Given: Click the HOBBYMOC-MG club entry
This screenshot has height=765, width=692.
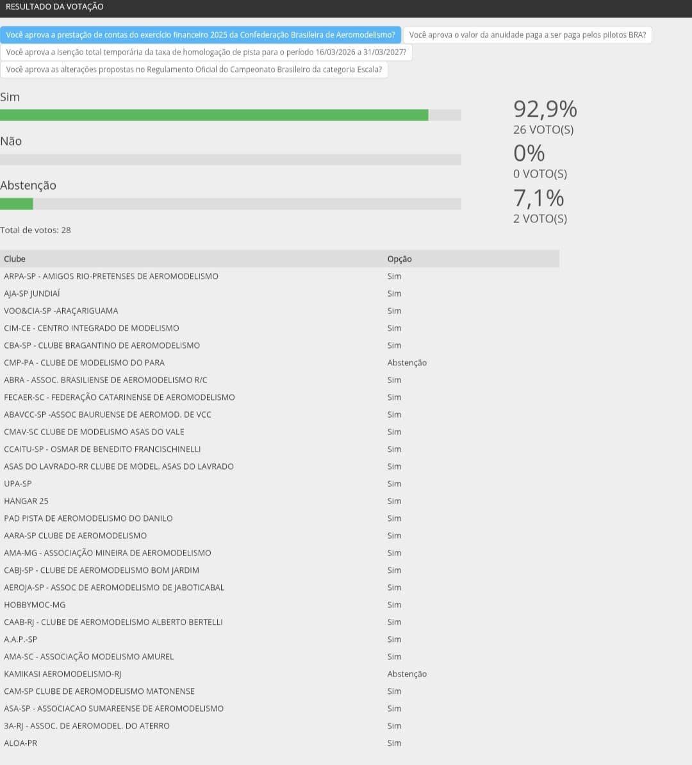Looking at the screenshot, I should [35, 605].
